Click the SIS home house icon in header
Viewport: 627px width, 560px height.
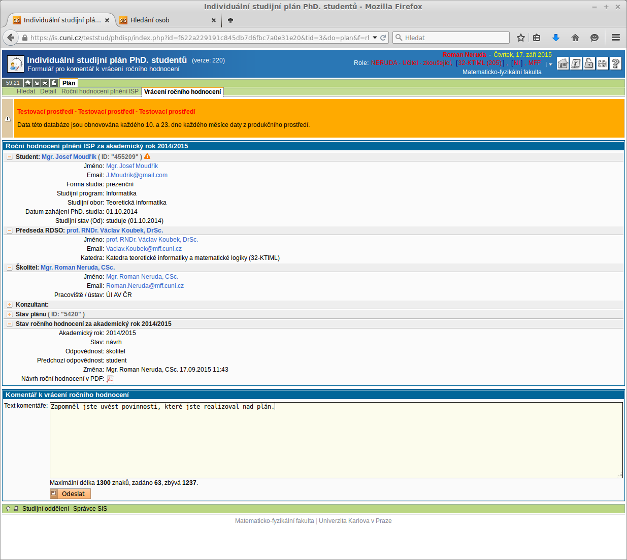tap(563, 63)
